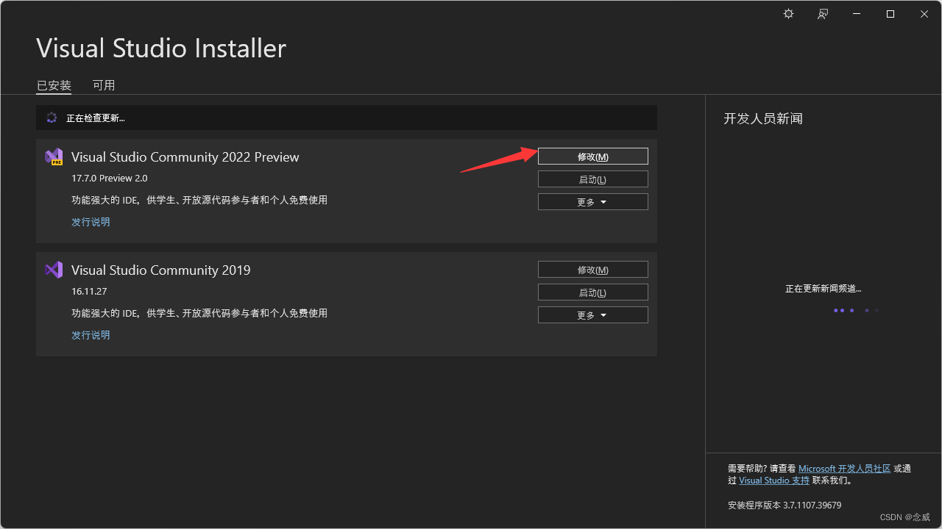Viewport: 942px width, 529px height.
Task: Expand 更多 dropdown for Visual Studio 2019
Action: [592, 315]
